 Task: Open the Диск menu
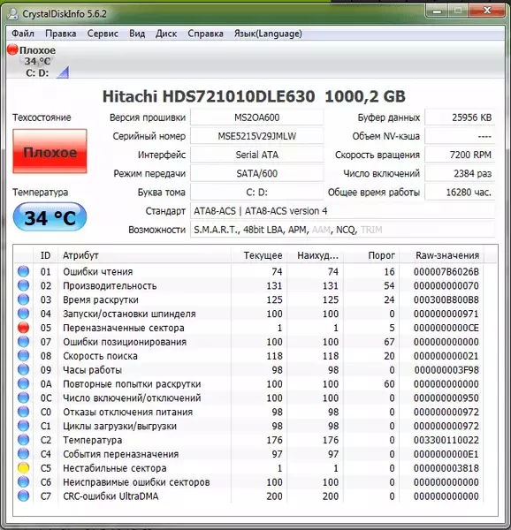[x=166, y=34]
